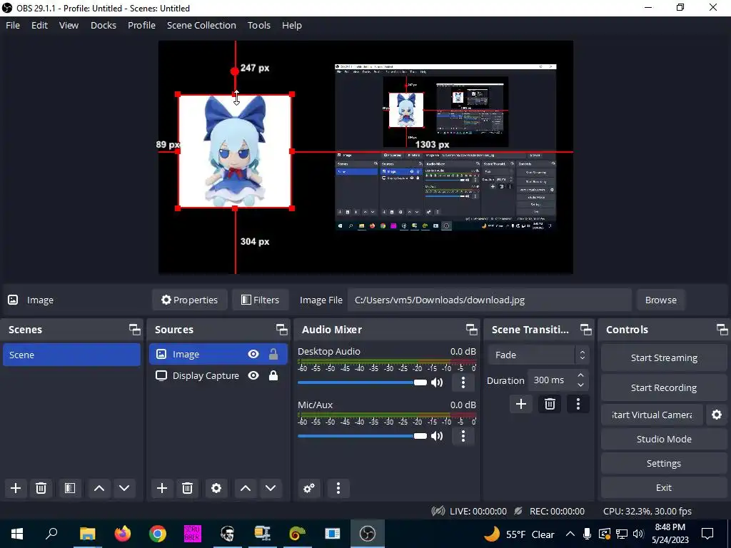Screen dimensions: 731x548
Task: Open the Help menu
Action: coord(291,25)
